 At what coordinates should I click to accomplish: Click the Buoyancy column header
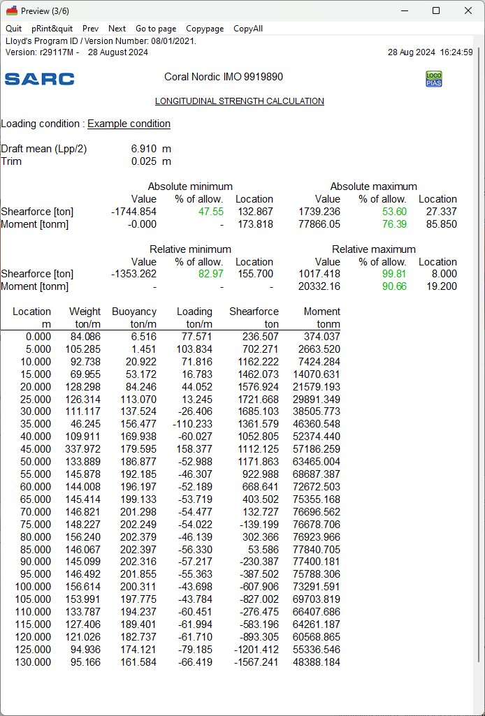134,312
